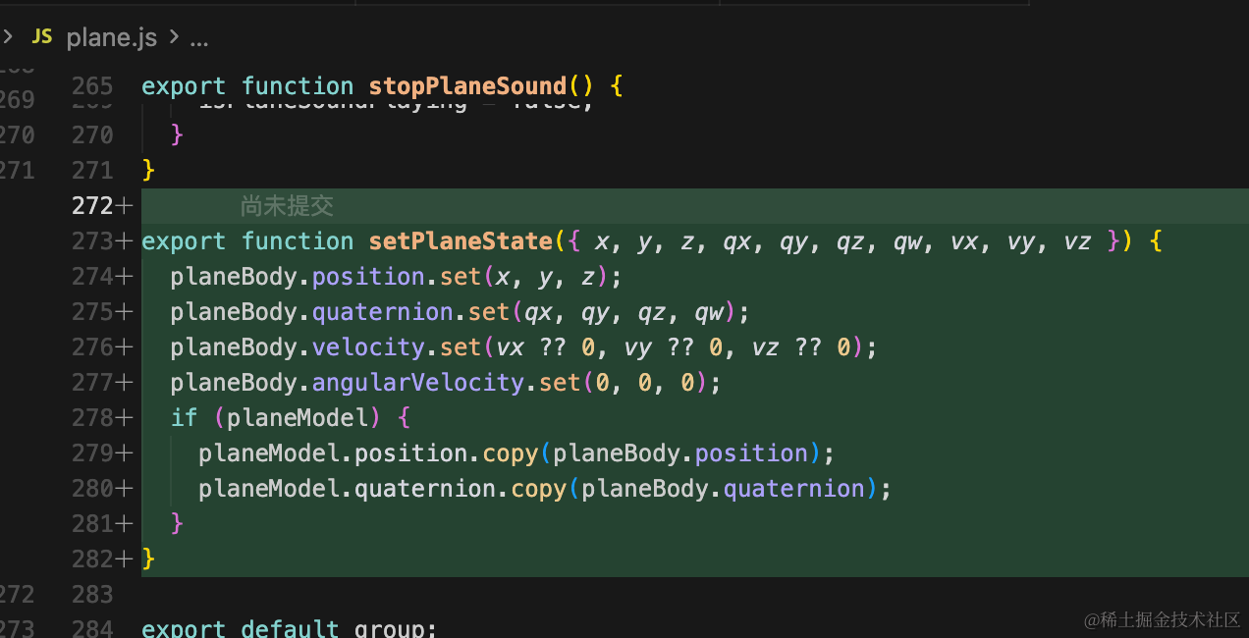Viewport: 1249px width, 638px height.
Task: Click angularVelocity on line 277
Action: [x=417, y=383]
